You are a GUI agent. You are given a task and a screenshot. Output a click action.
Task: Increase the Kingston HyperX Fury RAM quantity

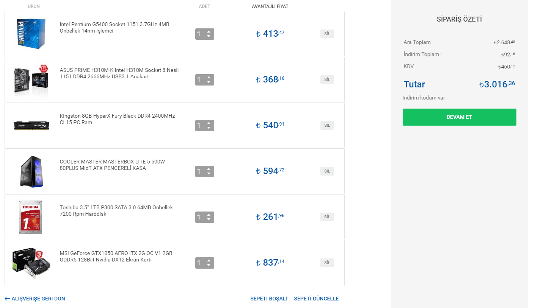point(209,123)
